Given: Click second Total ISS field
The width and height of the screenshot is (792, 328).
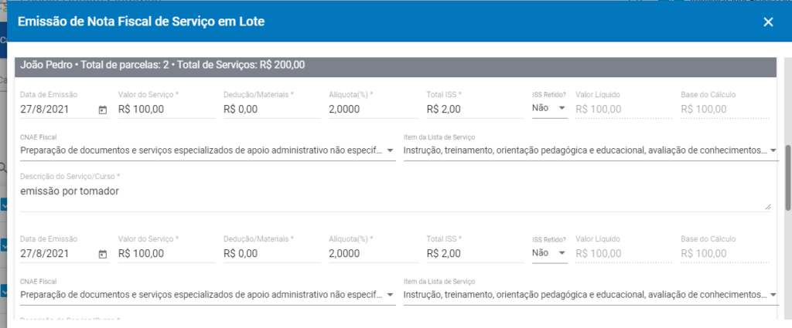Looking at the screenshot, I should (475, 254).
